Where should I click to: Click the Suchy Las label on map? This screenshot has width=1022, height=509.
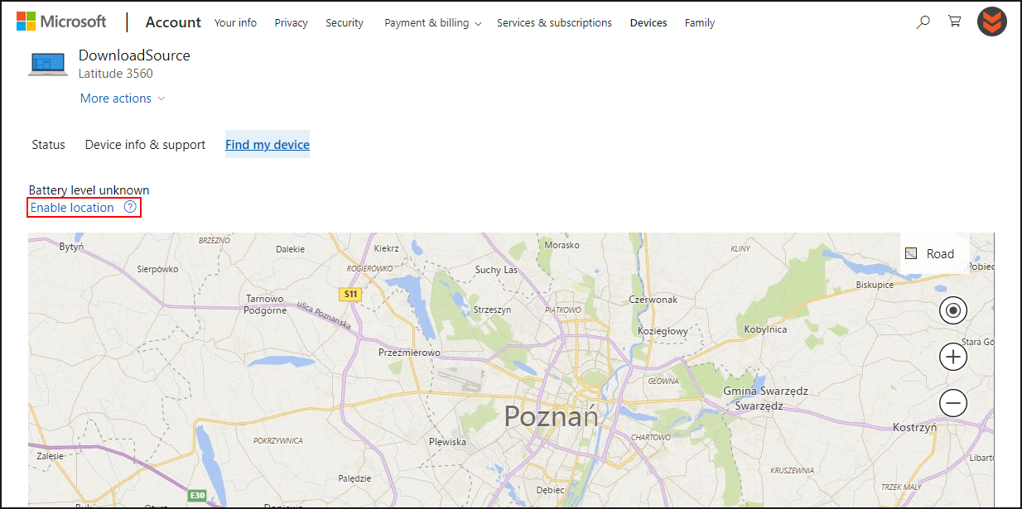[x=496, y=270]
